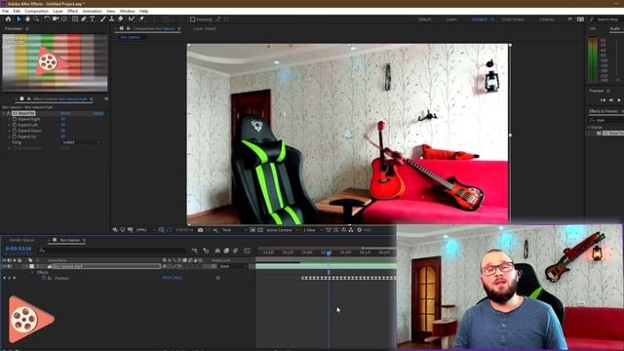Click Reset for the CC Repetile effect
The height and width of the screenshot is (351, 624).
coord(65,113)
